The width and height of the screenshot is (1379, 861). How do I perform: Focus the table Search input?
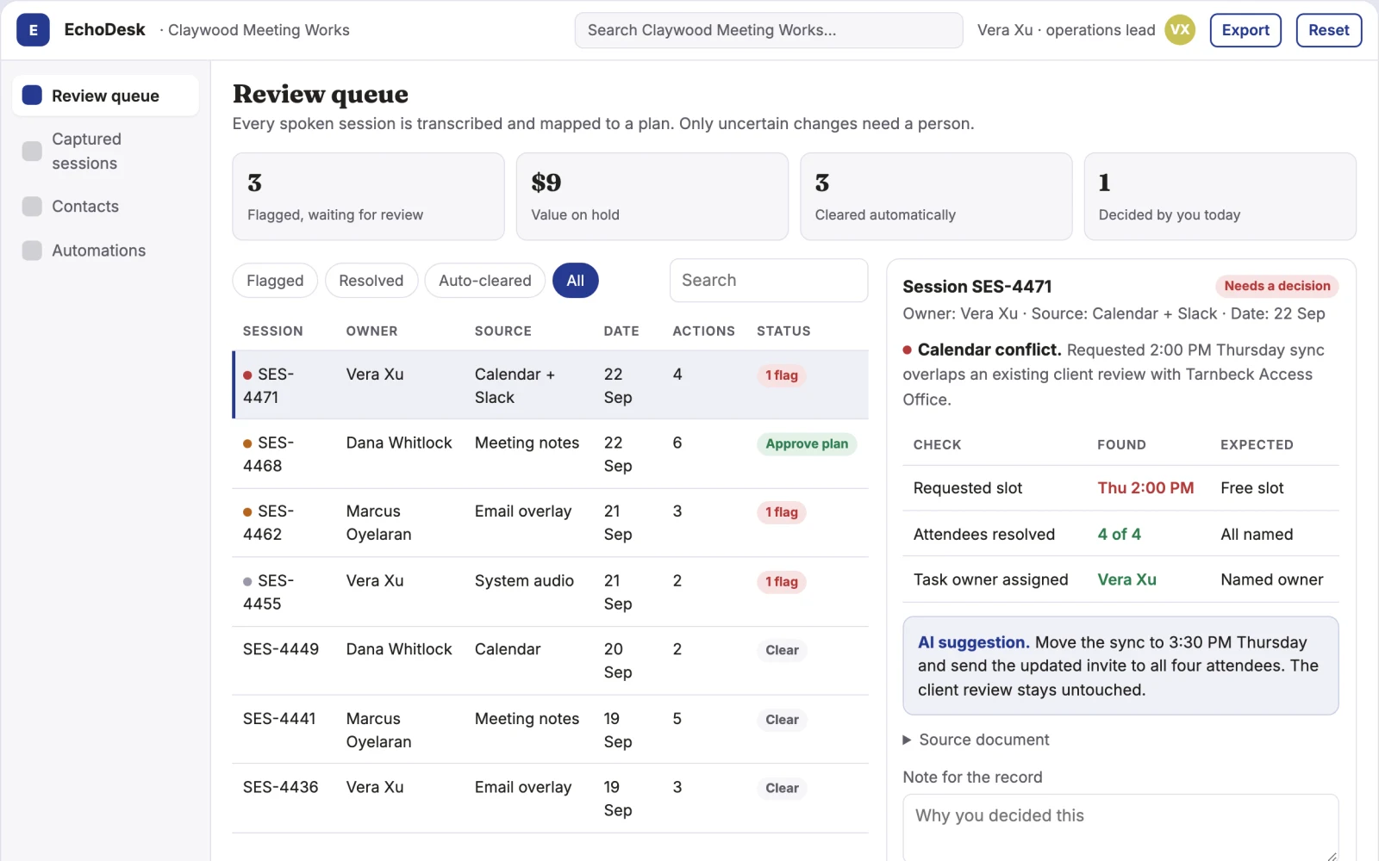[x=769, y=281]
